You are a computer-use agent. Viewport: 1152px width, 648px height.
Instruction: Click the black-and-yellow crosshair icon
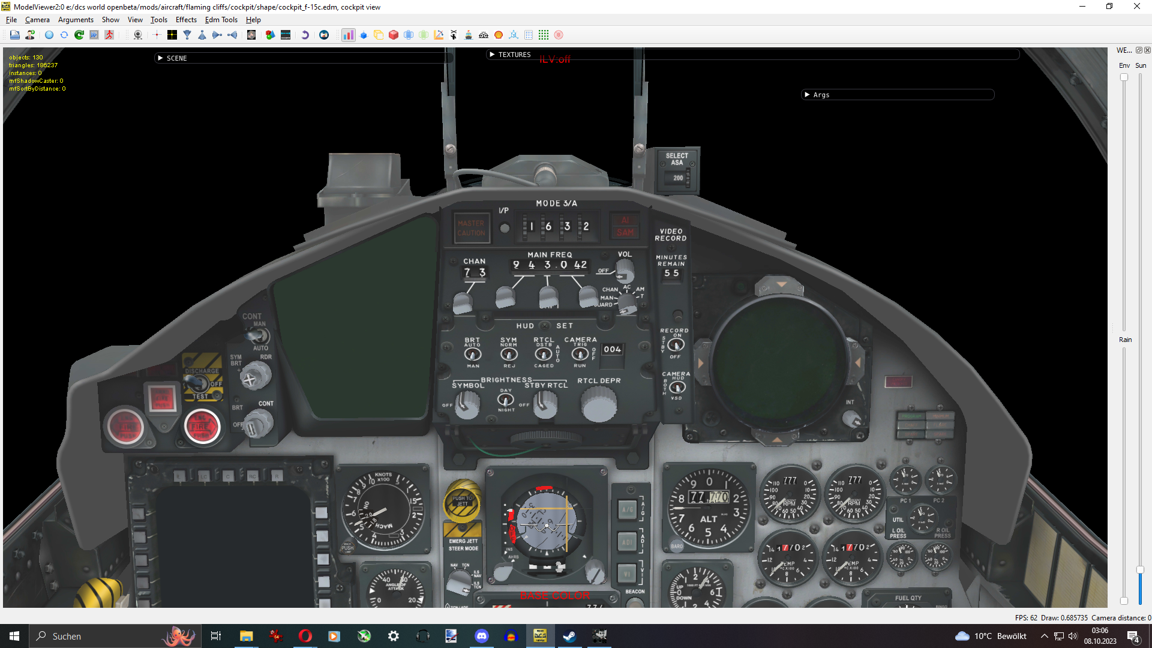172,35
